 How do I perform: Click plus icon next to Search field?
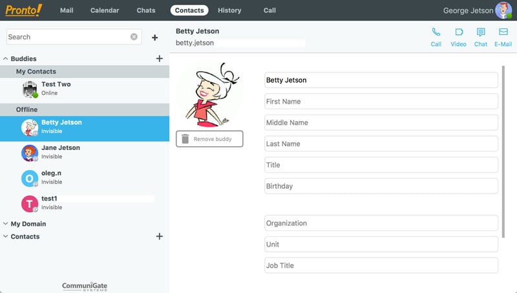(154, 38)
